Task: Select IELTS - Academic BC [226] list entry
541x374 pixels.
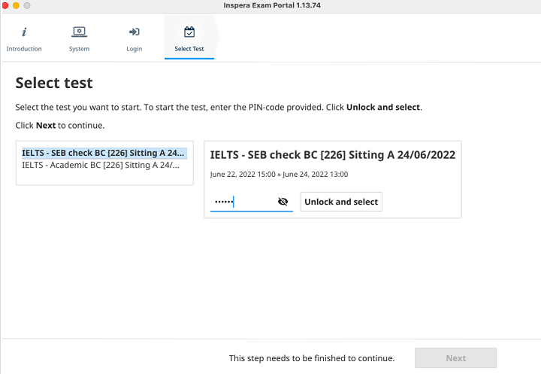Action: tap(101, 165)
